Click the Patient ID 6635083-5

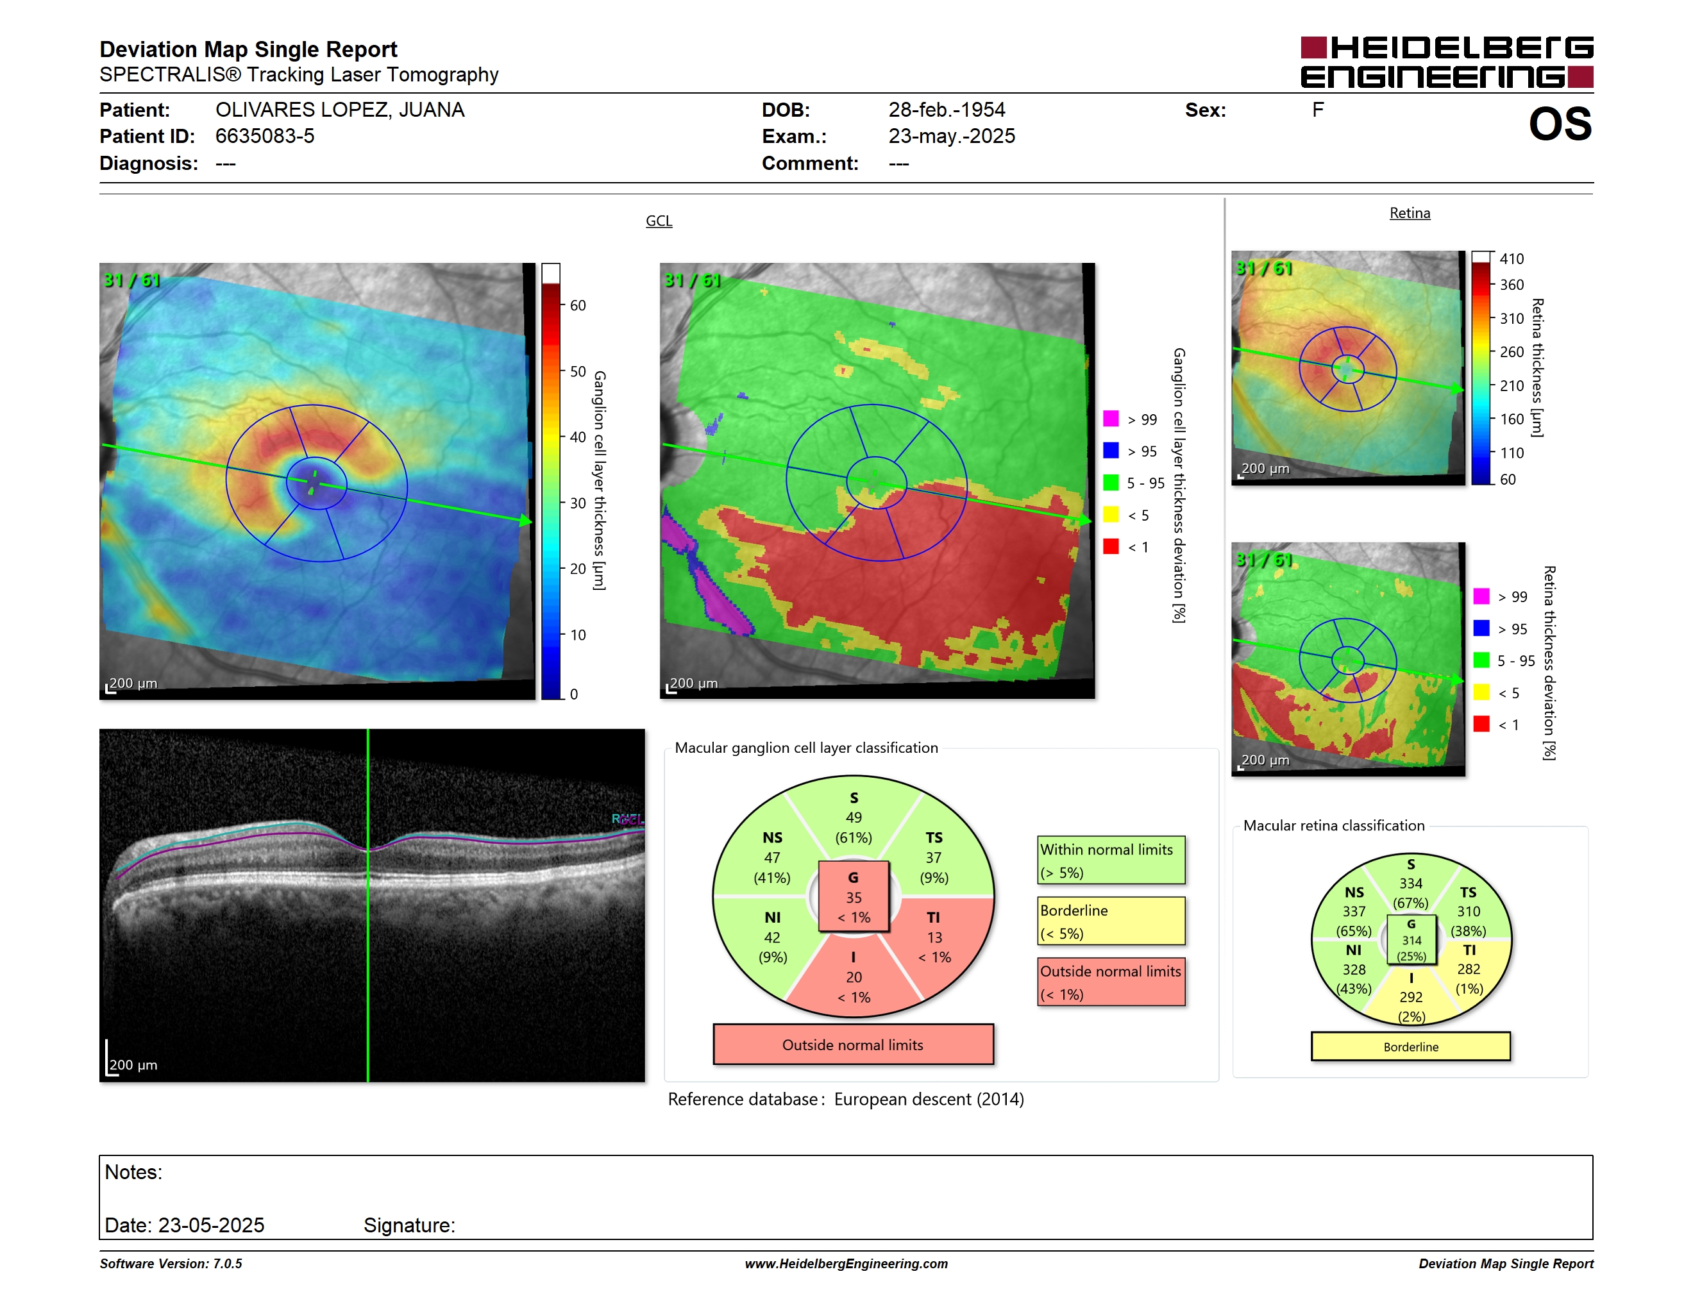(x=264, y=137)
